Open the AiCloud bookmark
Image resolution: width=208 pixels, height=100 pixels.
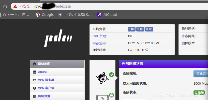(107, 15)
